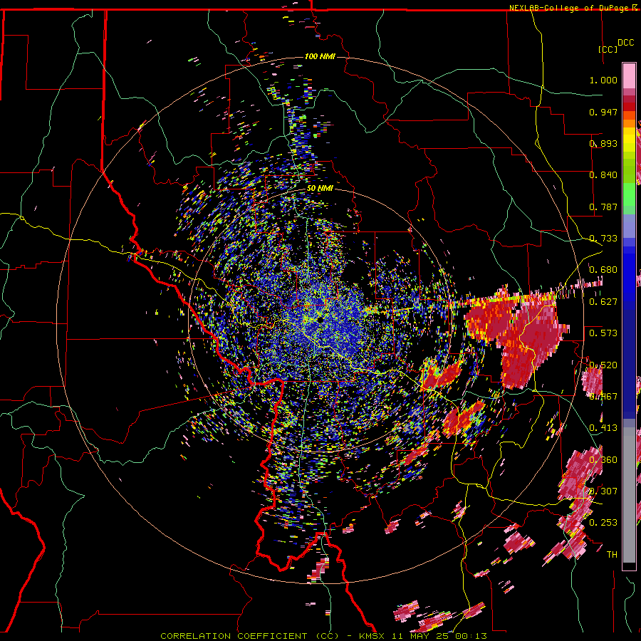Click the 50 NMI range ring label

point(320,189)
